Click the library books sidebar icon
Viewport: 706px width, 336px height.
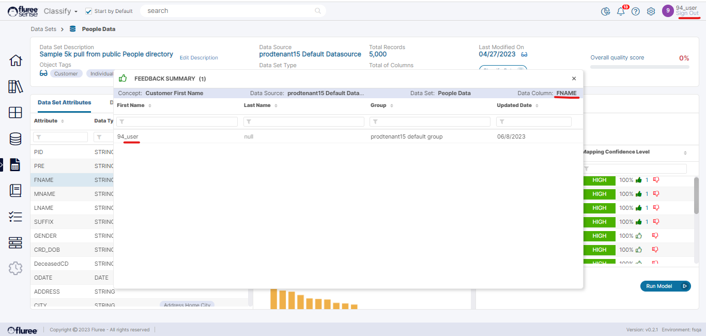tap(16, 86)
